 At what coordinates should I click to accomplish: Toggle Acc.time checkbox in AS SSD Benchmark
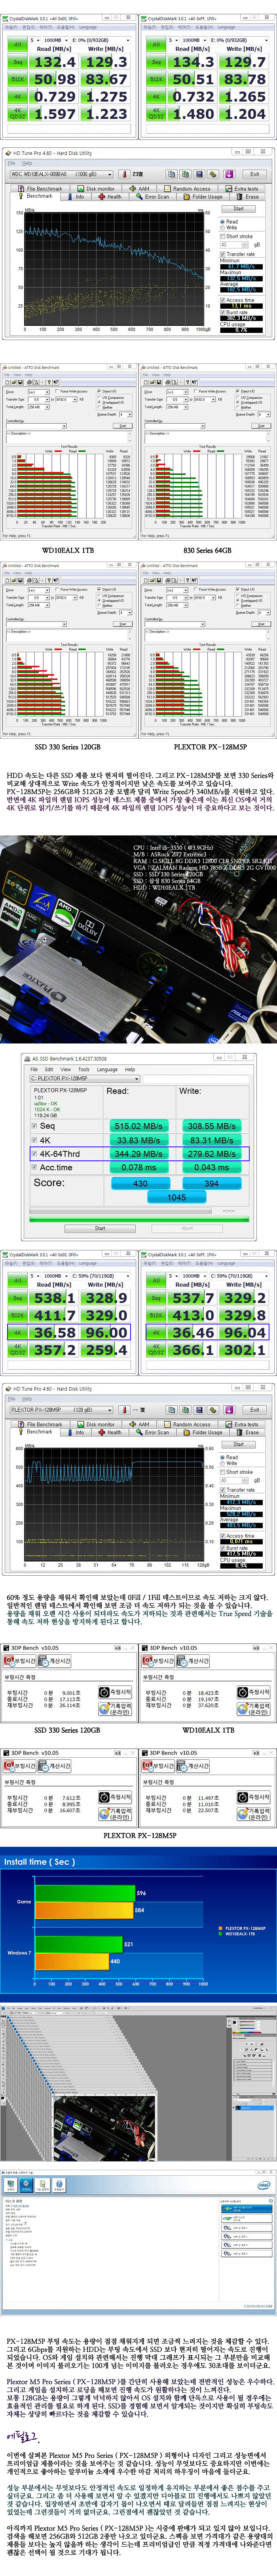pos(35,1168)
